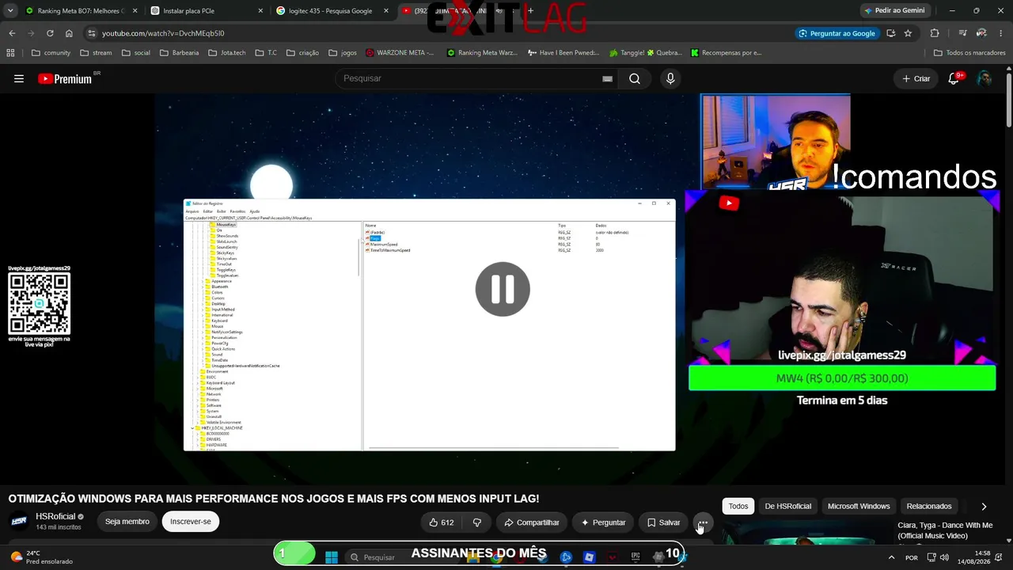Show more filter chips with right arrow
Viewport: 1013px width, 570px height.
984,507
